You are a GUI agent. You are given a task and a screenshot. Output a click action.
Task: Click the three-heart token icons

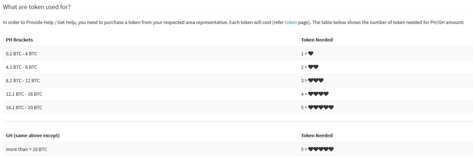[316, 80]
